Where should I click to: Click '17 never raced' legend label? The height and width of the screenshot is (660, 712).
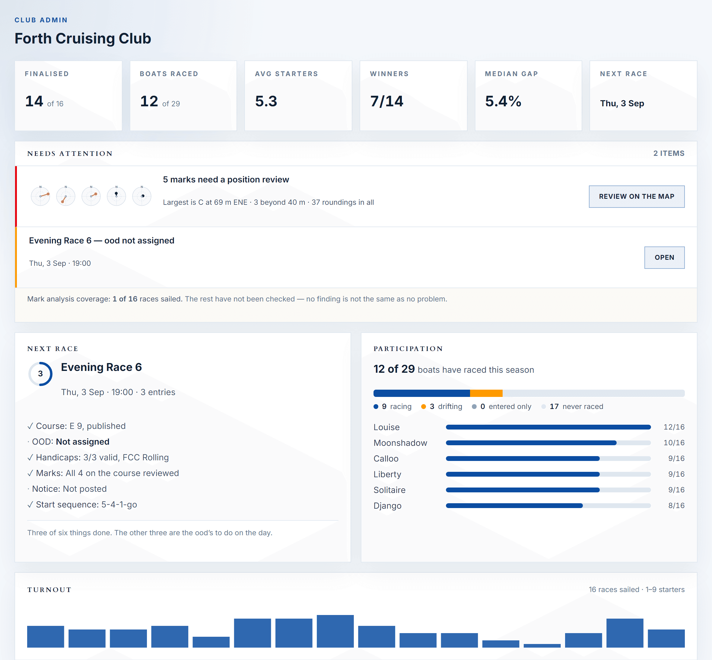[577, 407]
